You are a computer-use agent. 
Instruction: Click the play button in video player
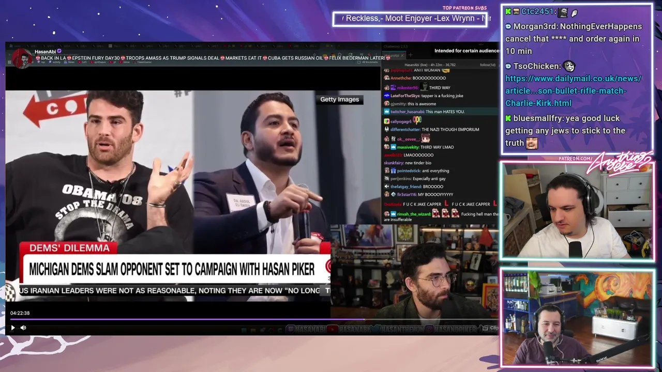pyautogui.click(x=13, y=328)
